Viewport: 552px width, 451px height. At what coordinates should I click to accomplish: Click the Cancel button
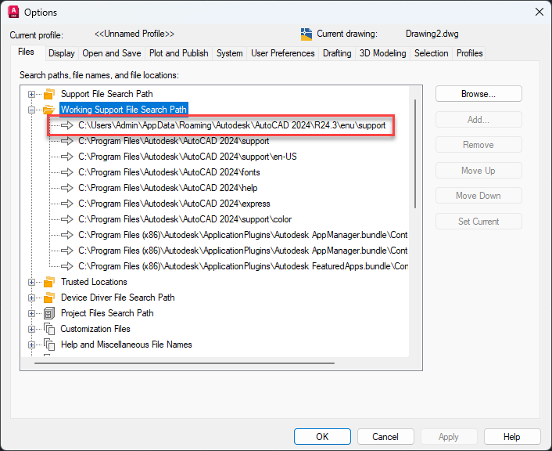point(385,437)
